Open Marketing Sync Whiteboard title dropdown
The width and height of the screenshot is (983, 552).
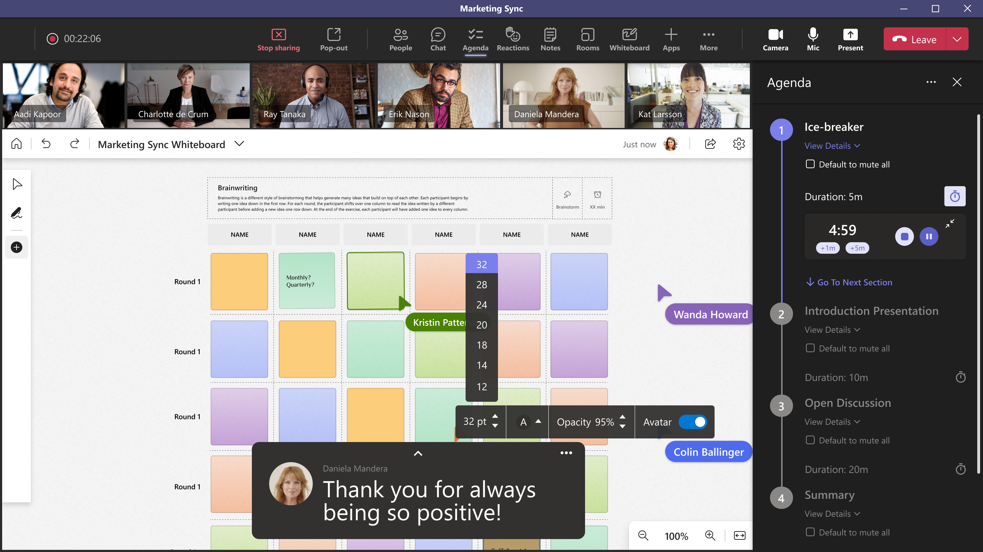(x=239, y=144)
